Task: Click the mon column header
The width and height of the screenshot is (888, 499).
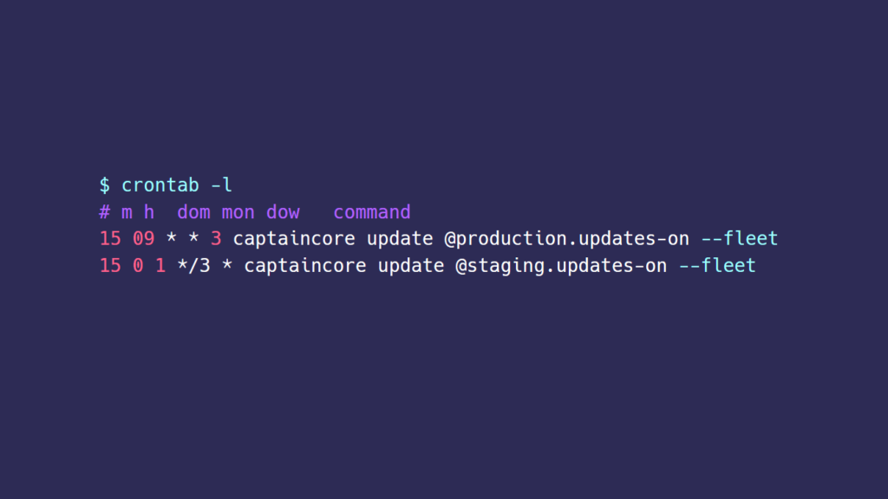Action: 238,212
